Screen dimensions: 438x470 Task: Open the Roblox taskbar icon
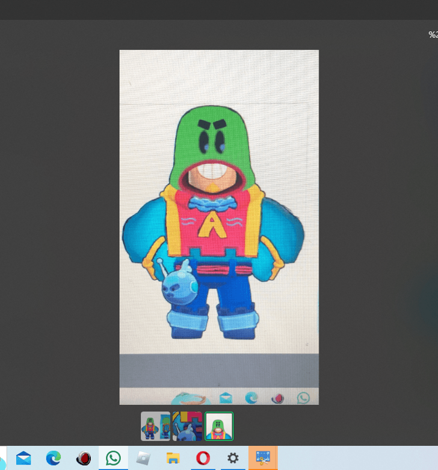(143, 459)
